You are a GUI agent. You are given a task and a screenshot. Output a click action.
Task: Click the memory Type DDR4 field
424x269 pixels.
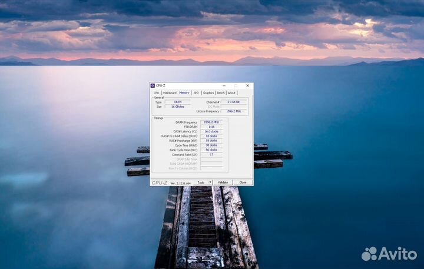tap(177, 102)
